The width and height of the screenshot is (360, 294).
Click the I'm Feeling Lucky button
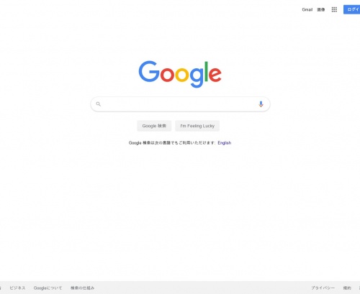click(197, 126)
